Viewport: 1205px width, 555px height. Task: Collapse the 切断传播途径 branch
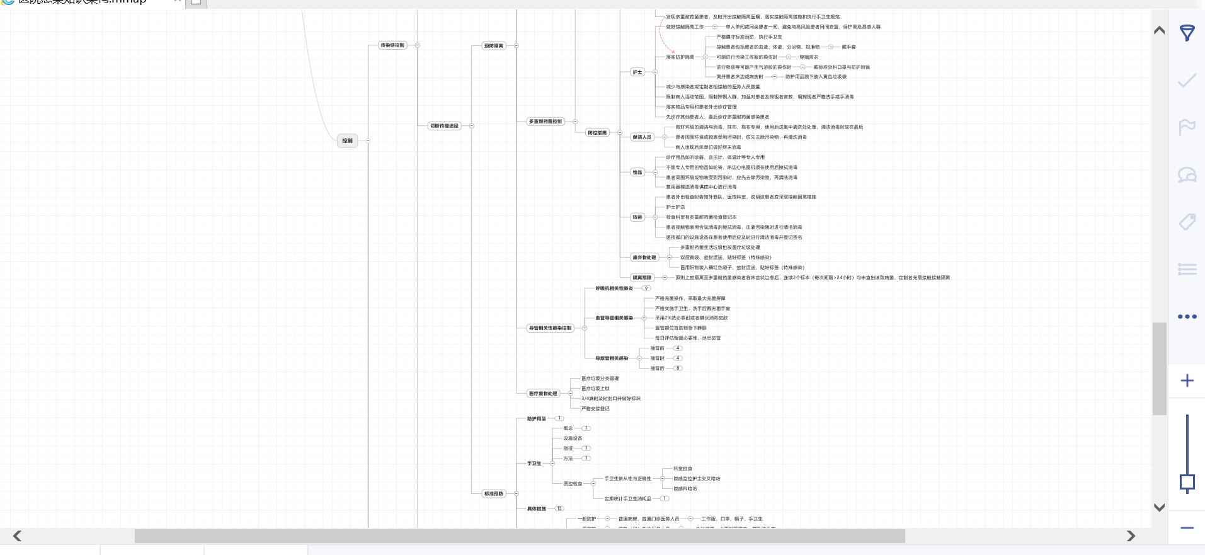[x=471, y=126]
